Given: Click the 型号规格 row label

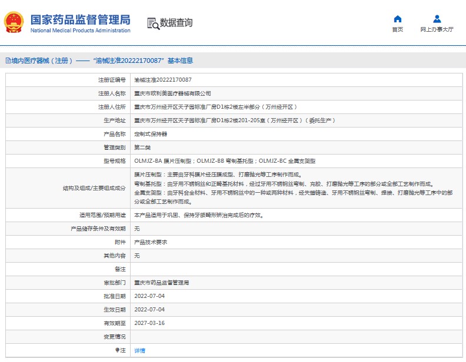Looking at the screenshot, I should 114,161.
